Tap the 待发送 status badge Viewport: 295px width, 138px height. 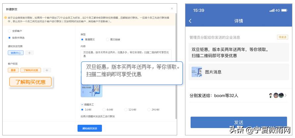[x=282, y=37]
